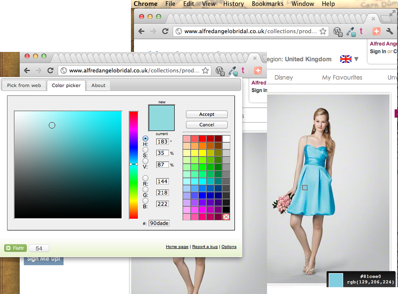Select the R red channel radio button

(145, 178)
